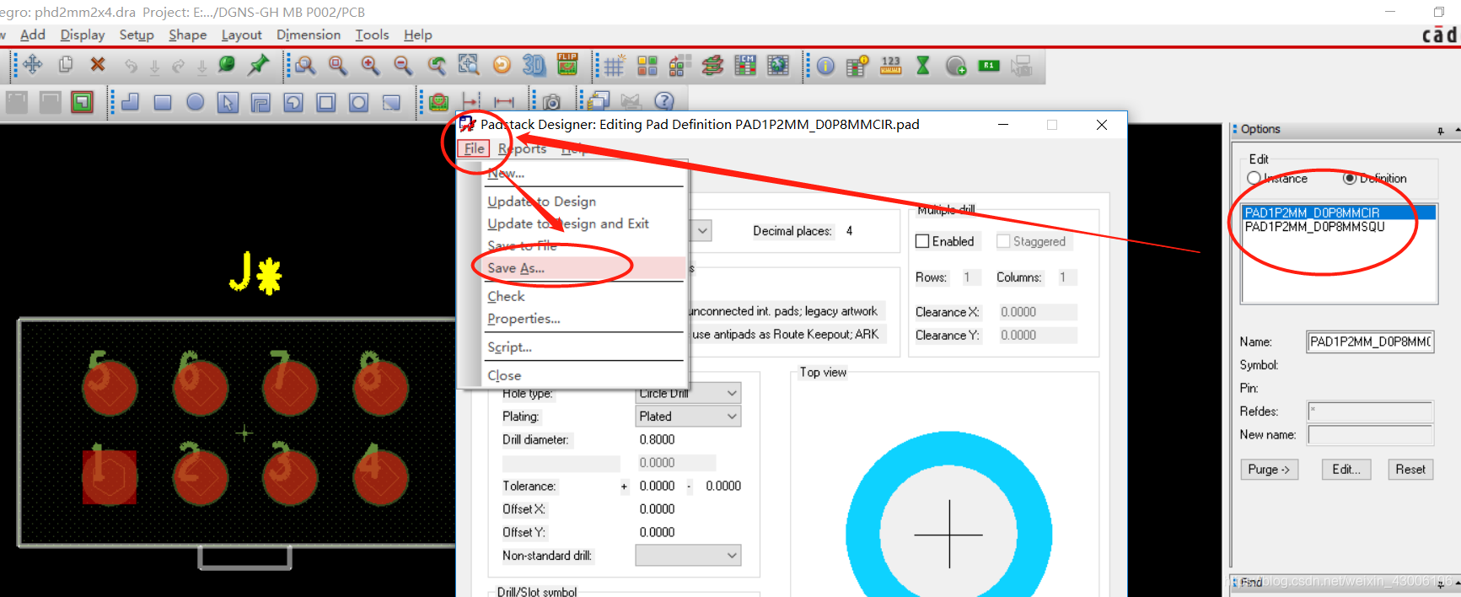
Task: Click the camera snapshot icon
Action: (551, 102)
